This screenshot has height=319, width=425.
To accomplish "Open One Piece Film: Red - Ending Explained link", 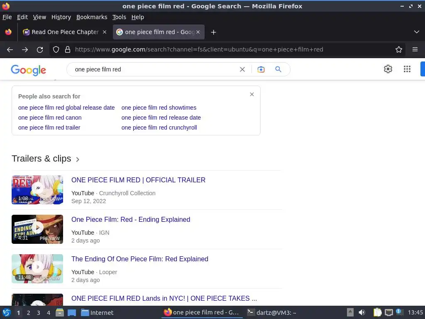I will [131, 219].
